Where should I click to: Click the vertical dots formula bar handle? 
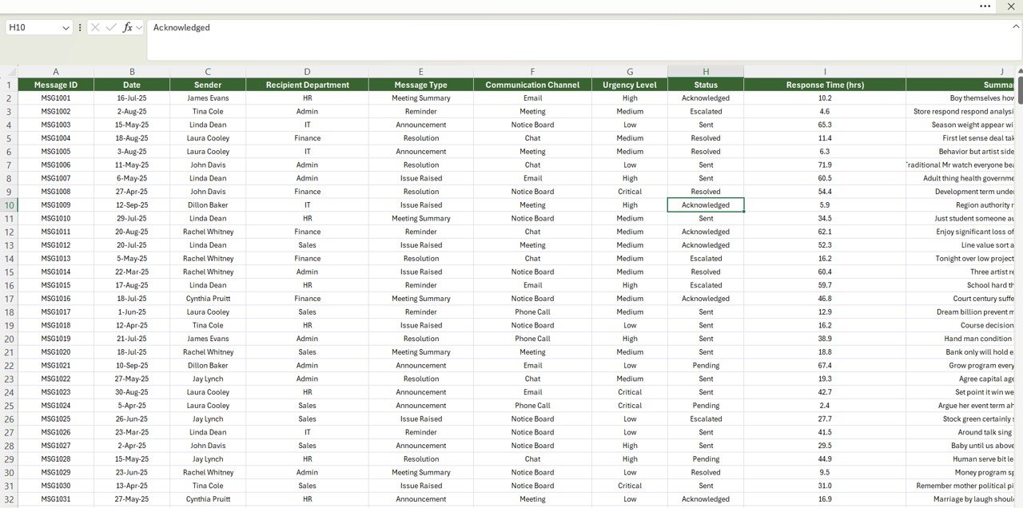click(80, 27)
